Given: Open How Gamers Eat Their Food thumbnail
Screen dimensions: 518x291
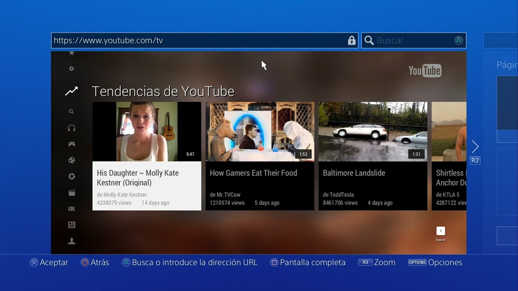Looking at the screenshot, I should [260, 132].
